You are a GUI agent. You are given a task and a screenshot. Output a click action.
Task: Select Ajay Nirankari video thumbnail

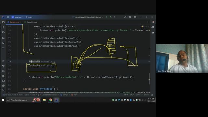point(182,58)
